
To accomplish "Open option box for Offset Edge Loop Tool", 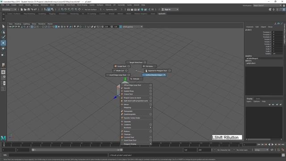I will pyautogui.click(x=151, y=85).
